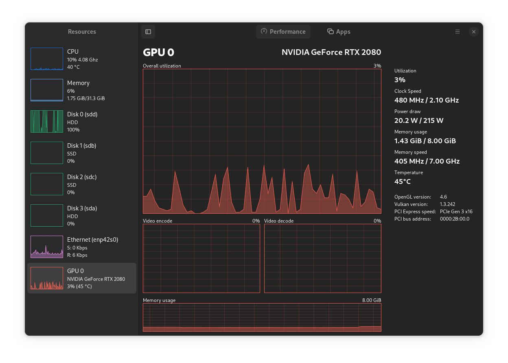Click the GPU 0 heading
This screenshot has width=508, height=363.
click(x=159, y=52)
